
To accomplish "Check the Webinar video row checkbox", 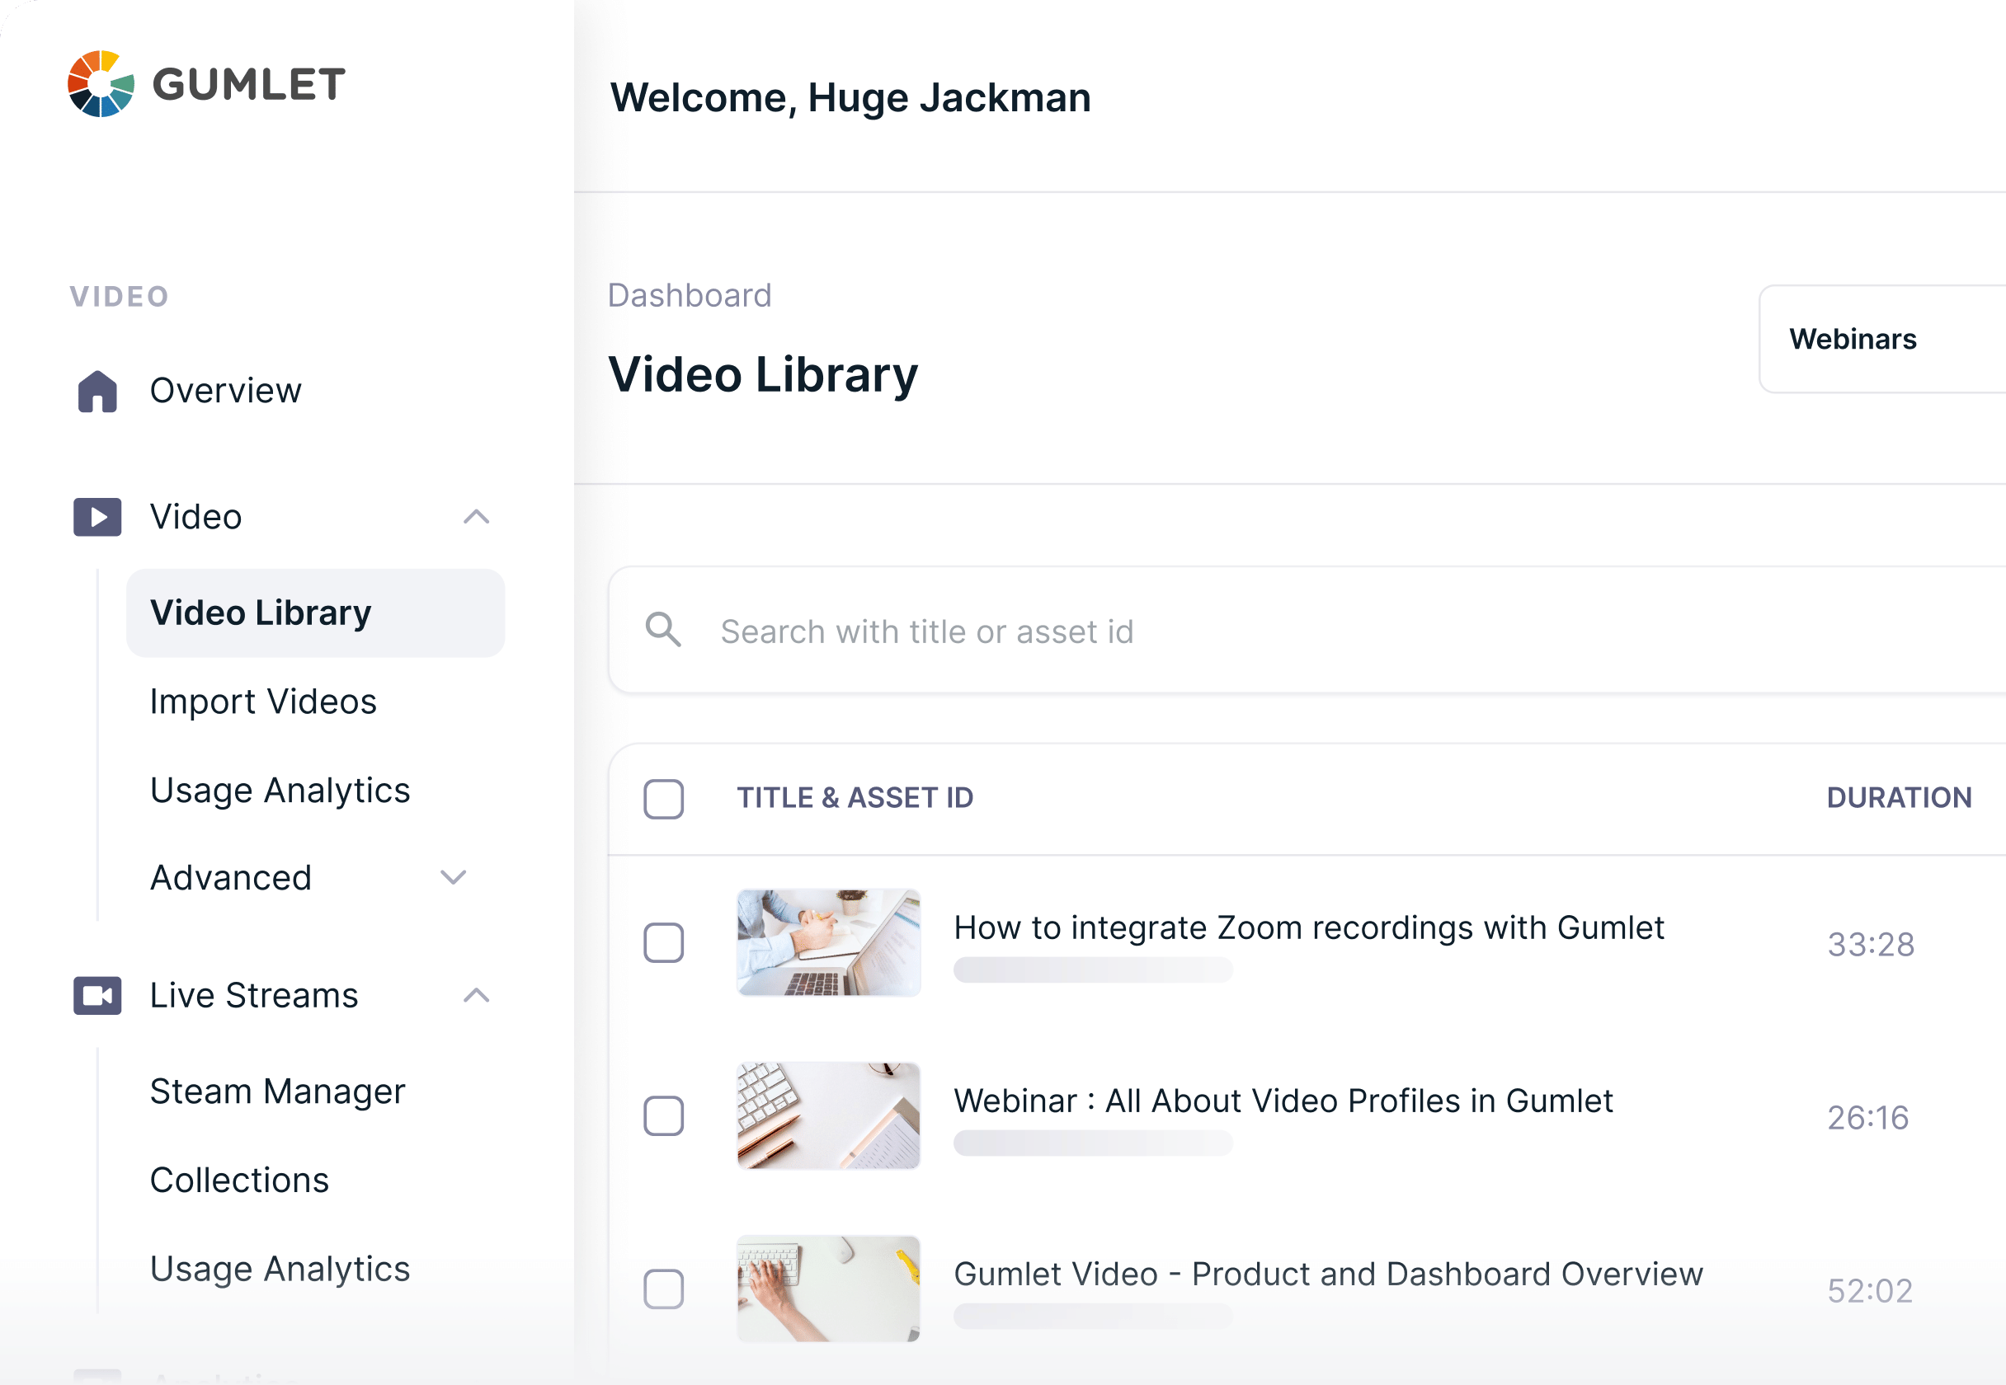I will pos(663,1117).
